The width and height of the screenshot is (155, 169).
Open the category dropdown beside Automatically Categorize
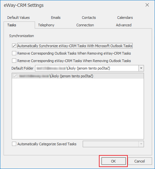[141, 144]
